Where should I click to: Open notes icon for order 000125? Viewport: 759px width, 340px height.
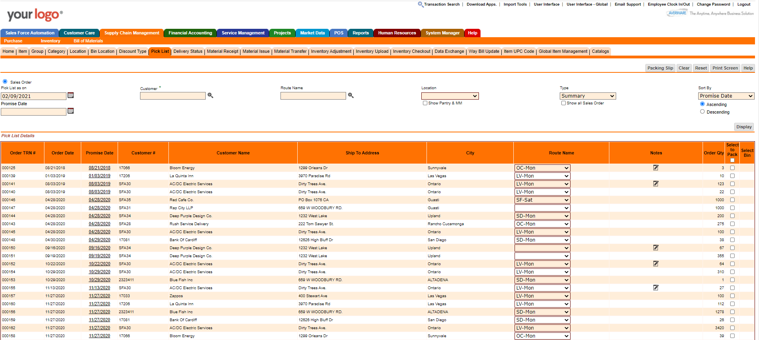(656, 168)
